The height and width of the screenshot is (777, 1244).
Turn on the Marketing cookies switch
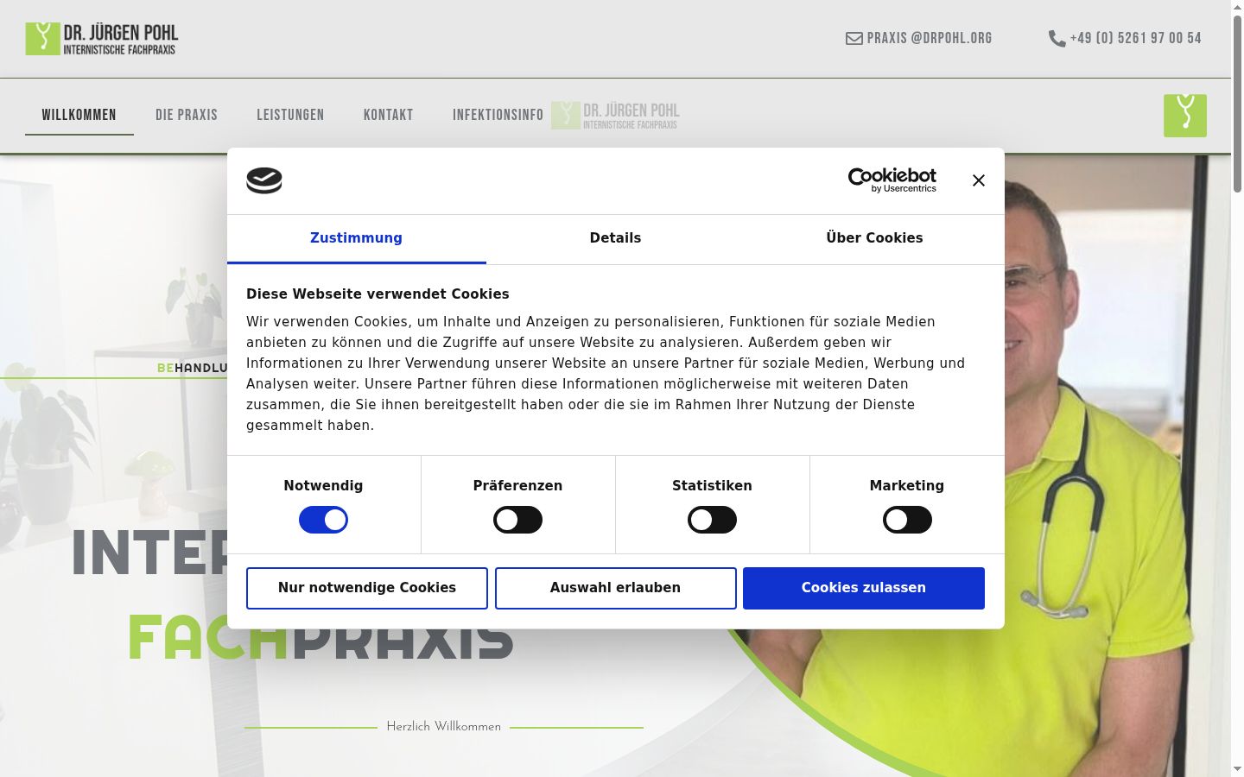(x=907, y=520)
